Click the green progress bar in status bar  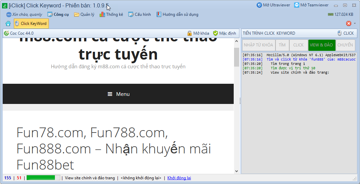pyautogui.click(x=43, y=178)
